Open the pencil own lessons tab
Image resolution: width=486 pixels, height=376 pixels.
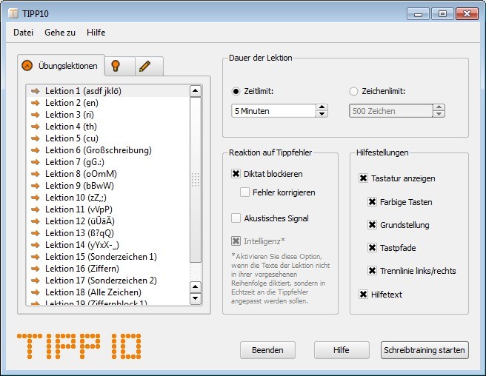(149, 66)
